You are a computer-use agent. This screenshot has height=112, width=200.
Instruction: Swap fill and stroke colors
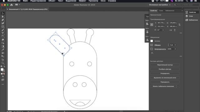pyautogui.click(x=4, y=66)
